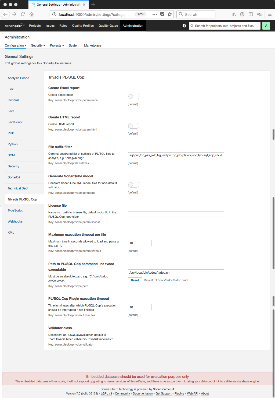The image size is (275, 398).
Task: Open the SonarSource SA footer link
Action: [x=164, y=389]
